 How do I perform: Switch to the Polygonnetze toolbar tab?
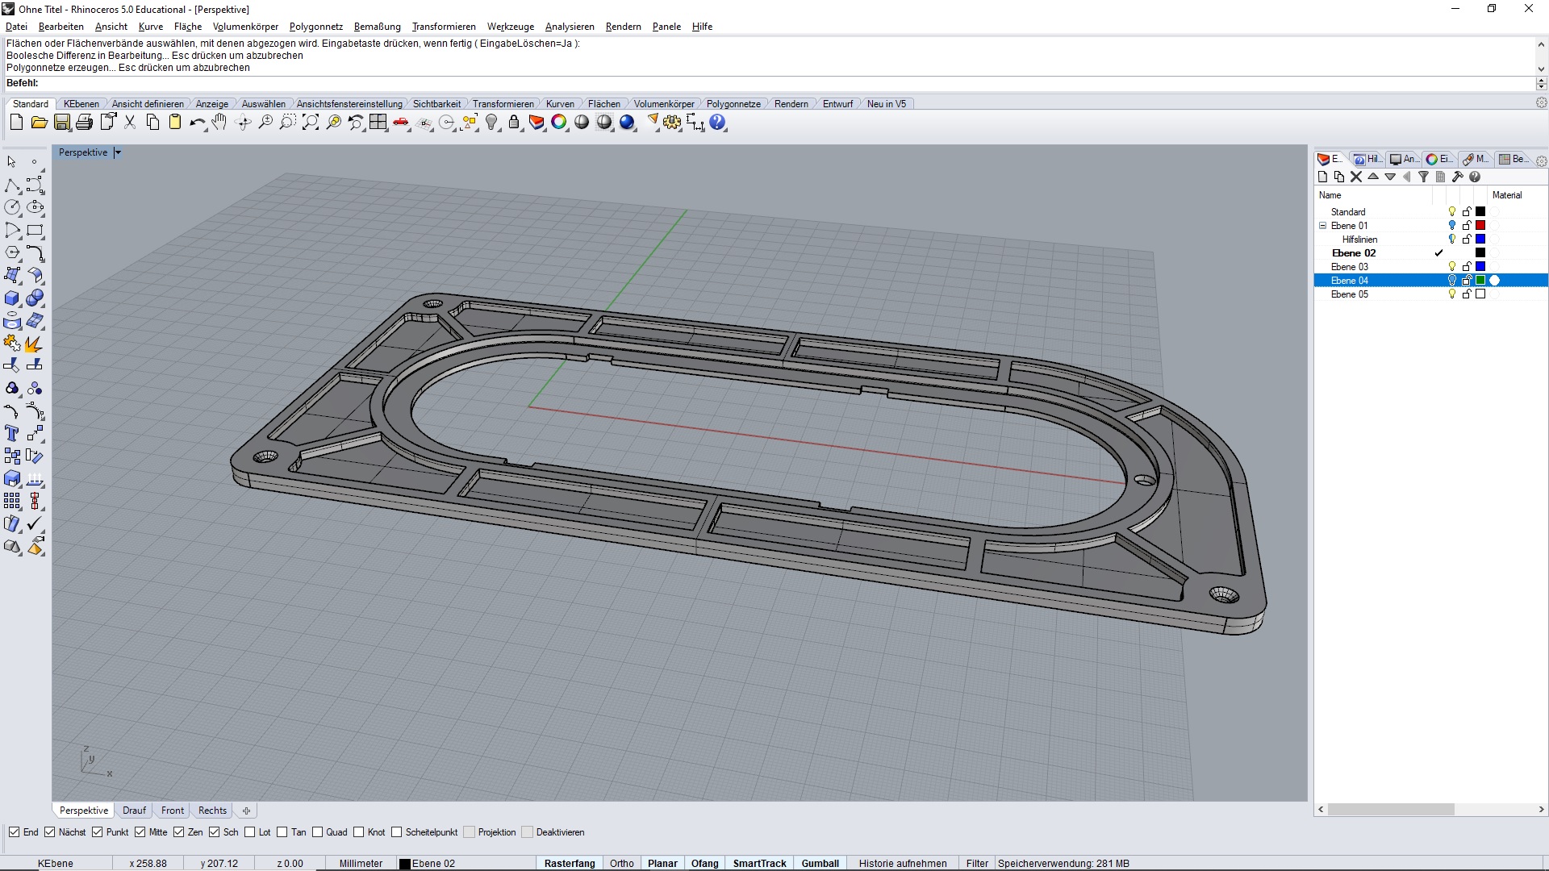tap(733, 104)
